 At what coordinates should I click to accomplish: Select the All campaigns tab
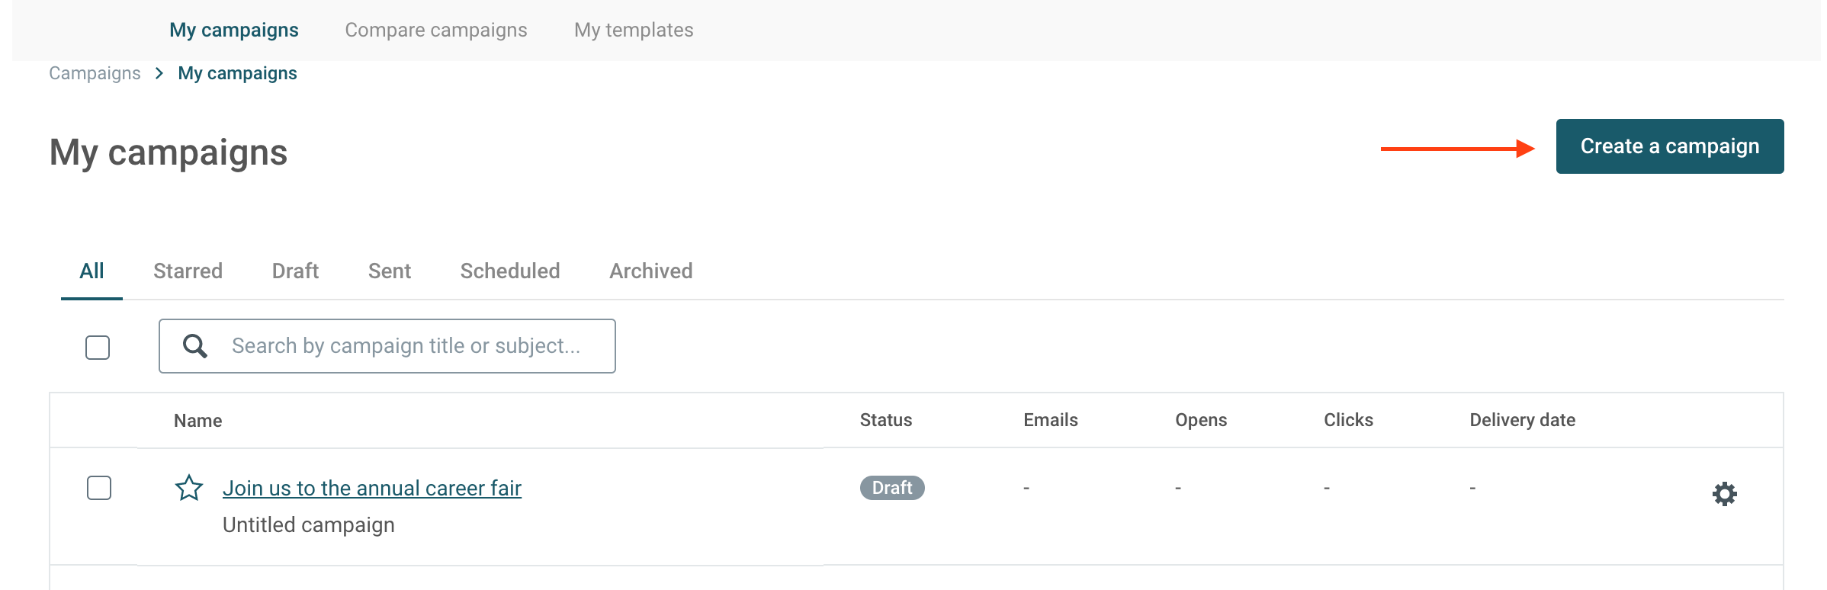92,271
